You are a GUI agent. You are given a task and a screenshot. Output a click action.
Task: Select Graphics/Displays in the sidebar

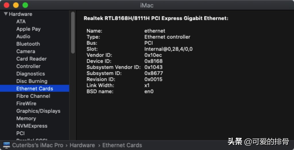(x=38, y=111)
